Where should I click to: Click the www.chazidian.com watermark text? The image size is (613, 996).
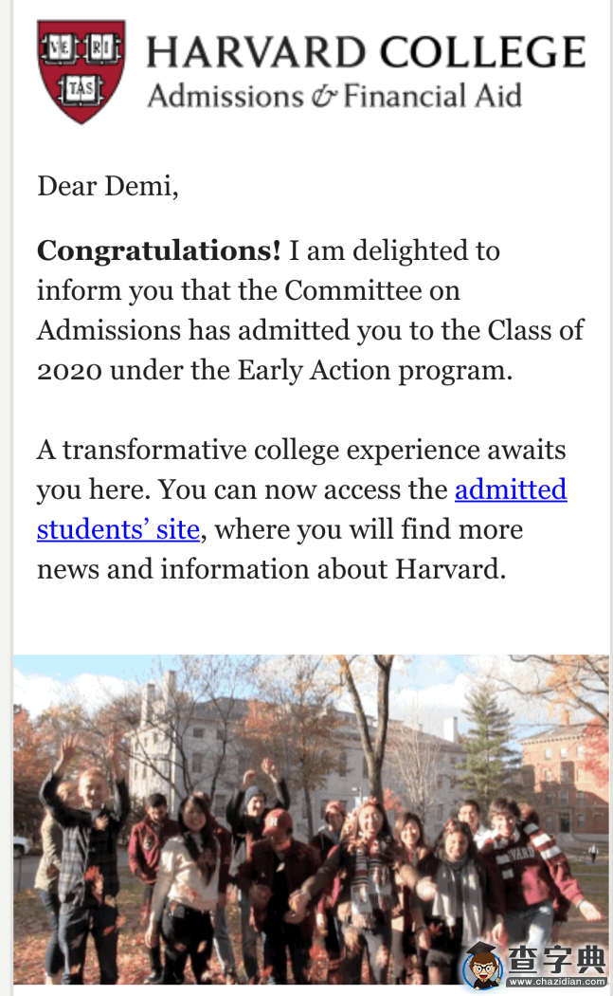point(556,982)
